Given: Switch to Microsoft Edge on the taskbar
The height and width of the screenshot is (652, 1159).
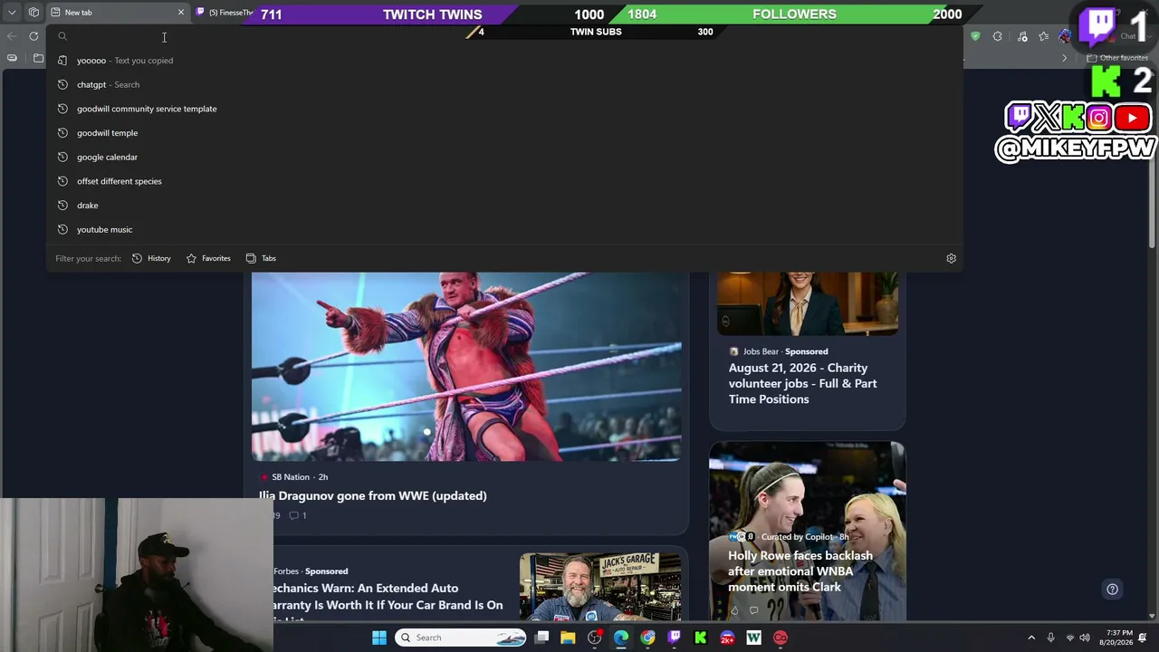Looking at the screenshot, I should (621, 638).
